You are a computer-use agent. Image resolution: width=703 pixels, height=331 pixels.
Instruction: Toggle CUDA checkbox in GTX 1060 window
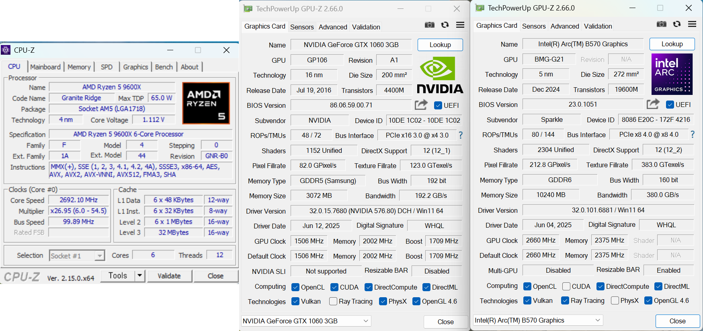click(x=334, y=287)
